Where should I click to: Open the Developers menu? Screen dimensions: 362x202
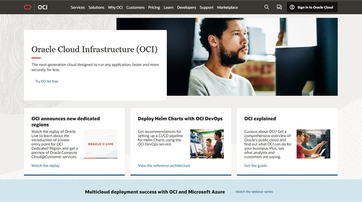186,7
